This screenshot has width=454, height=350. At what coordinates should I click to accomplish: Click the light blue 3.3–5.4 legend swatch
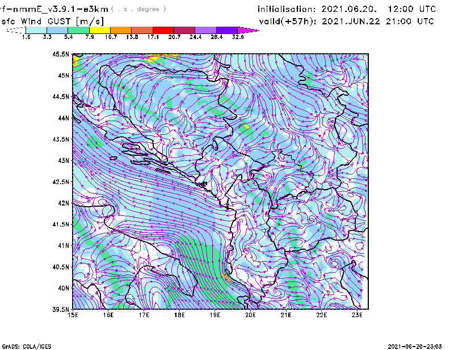coord(57,30)
